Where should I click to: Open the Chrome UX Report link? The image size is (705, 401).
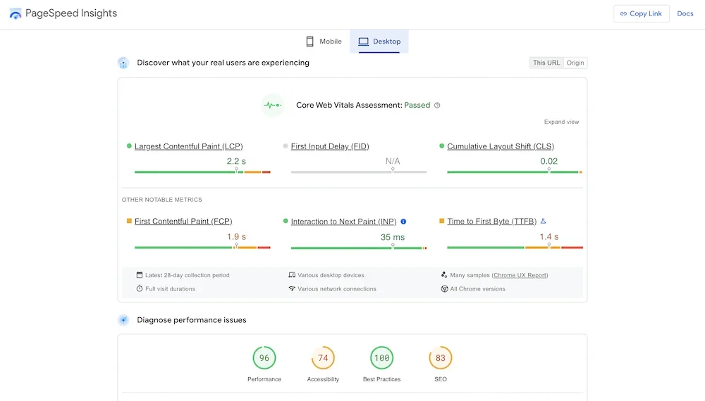coord(520,275)
